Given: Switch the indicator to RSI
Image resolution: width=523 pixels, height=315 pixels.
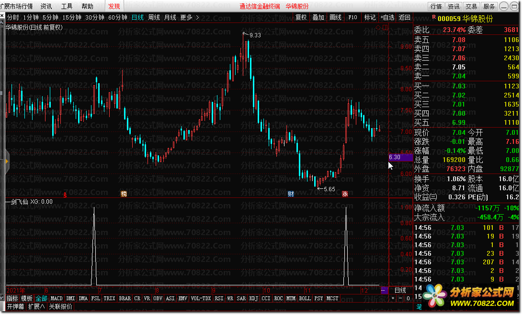Looking at the screenshot, I should coord(219,298).
